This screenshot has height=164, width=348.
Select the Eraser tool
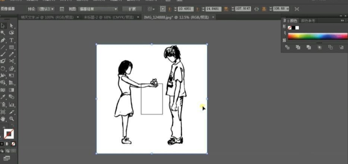tap(3, 61)
